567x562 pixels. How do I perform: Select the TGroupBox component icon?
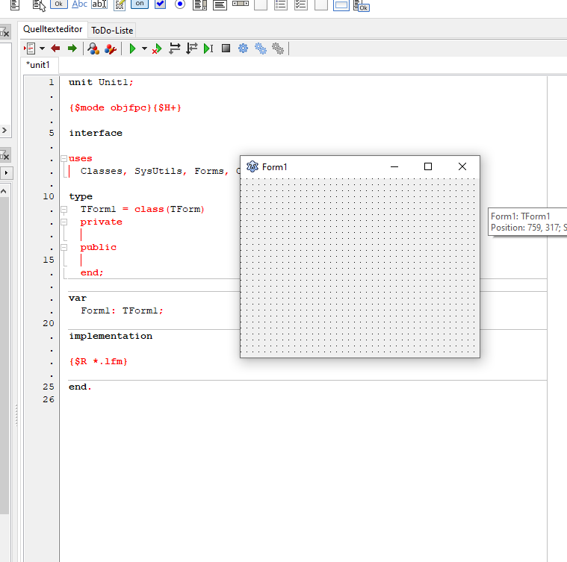pos(261,4)
